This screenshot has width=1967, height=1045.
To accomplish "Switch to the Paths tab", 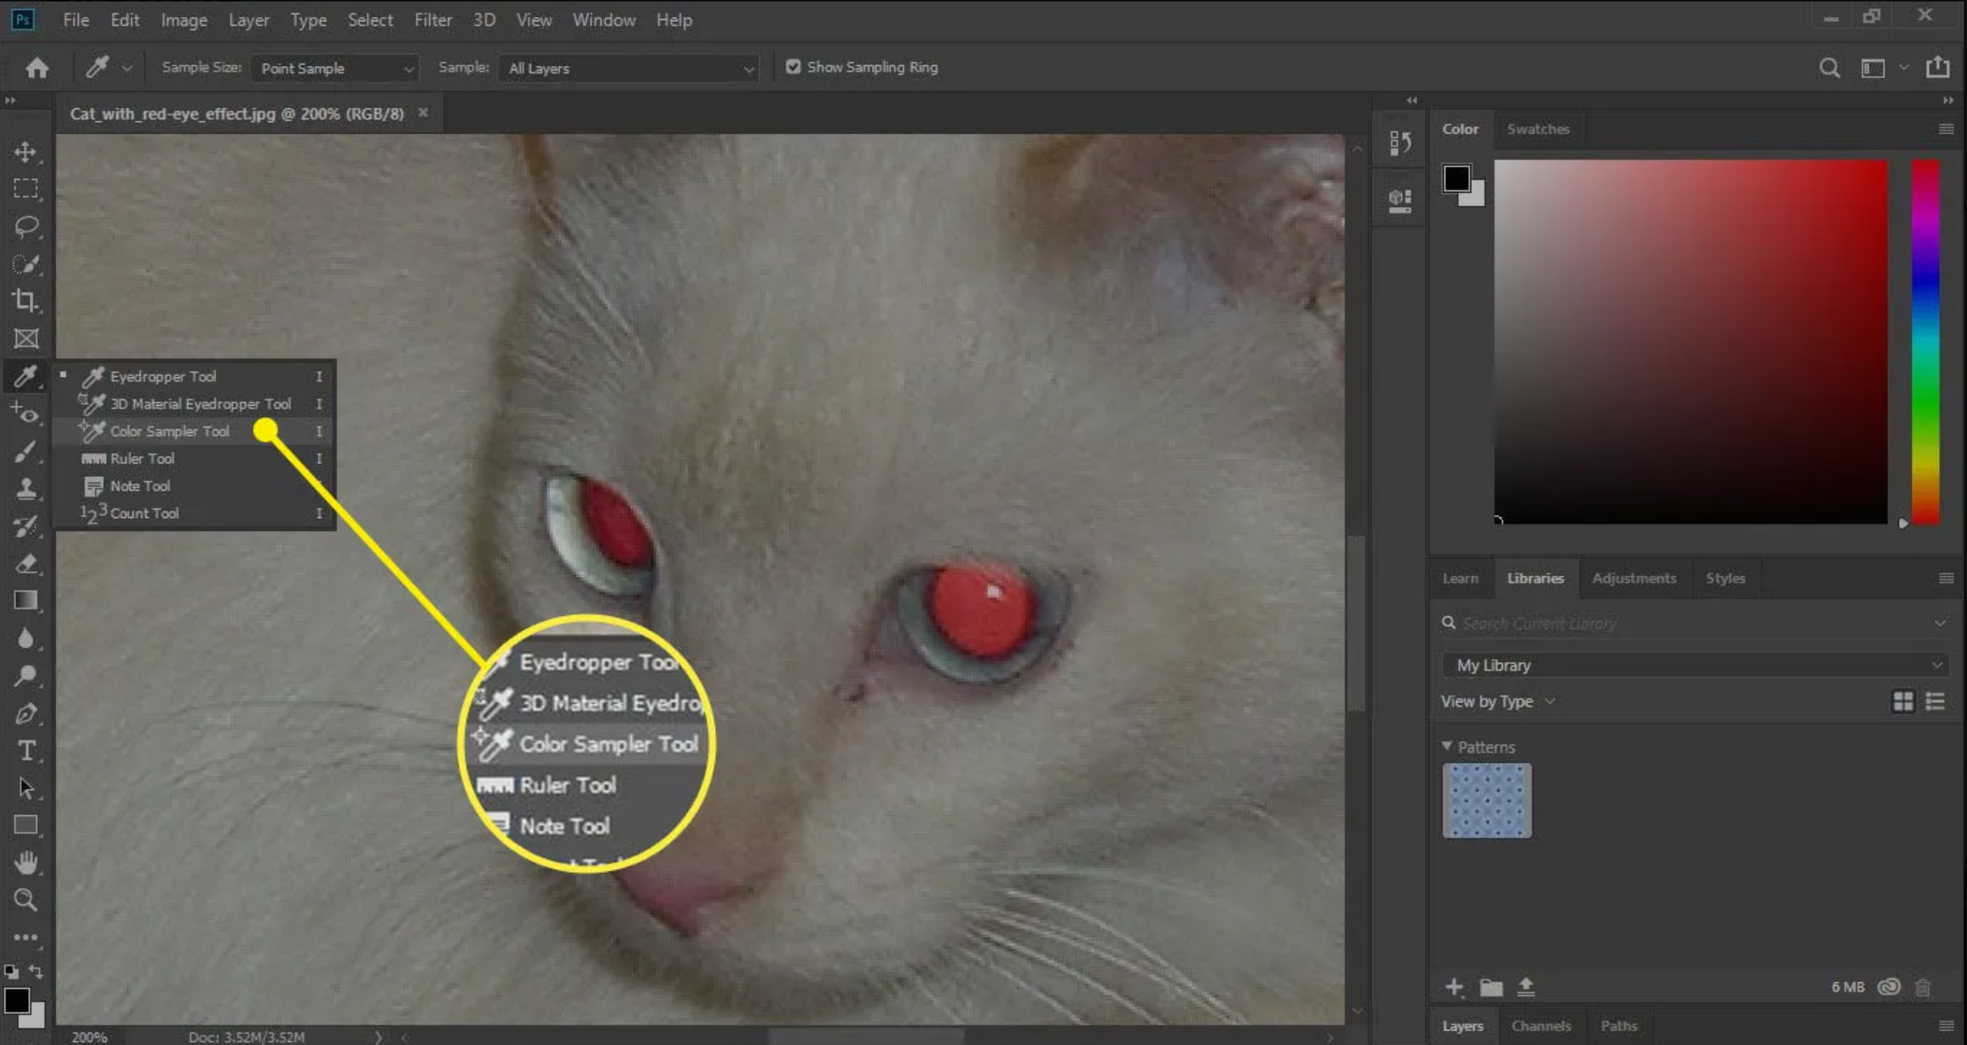I will click(x=1619, y=1026).
